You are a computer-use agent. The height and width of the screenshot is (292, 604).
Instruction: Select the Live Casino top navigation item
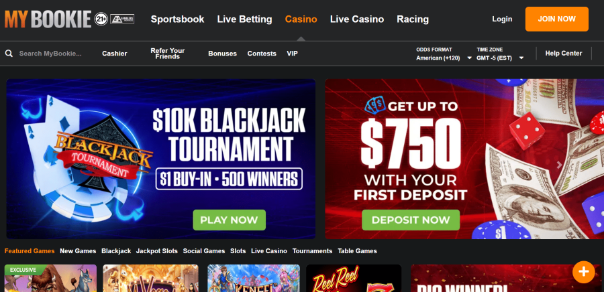(357, 19)
